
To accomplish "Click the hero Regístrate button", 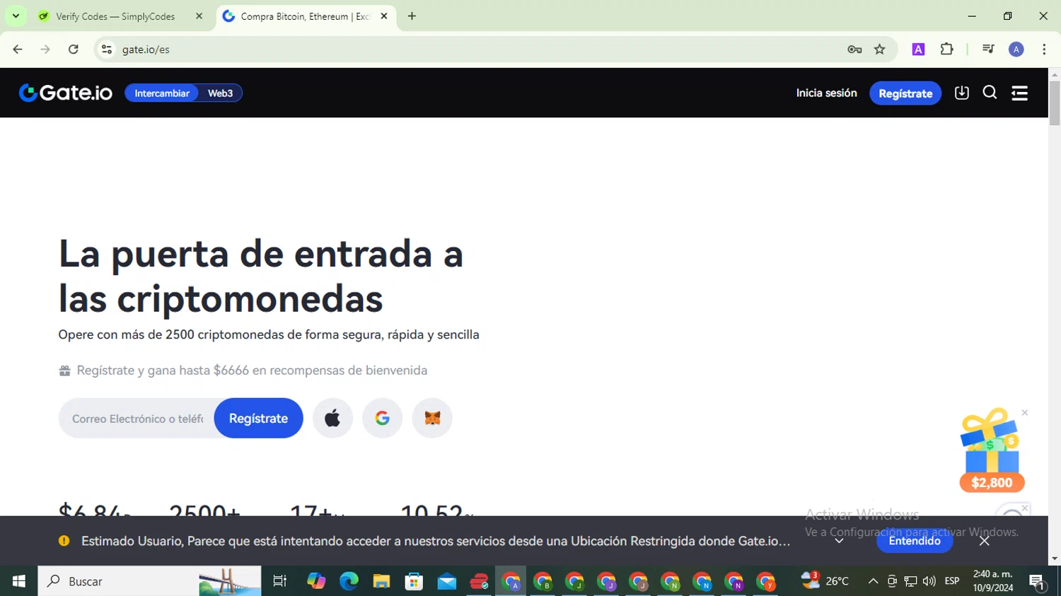I will point(258,419).
